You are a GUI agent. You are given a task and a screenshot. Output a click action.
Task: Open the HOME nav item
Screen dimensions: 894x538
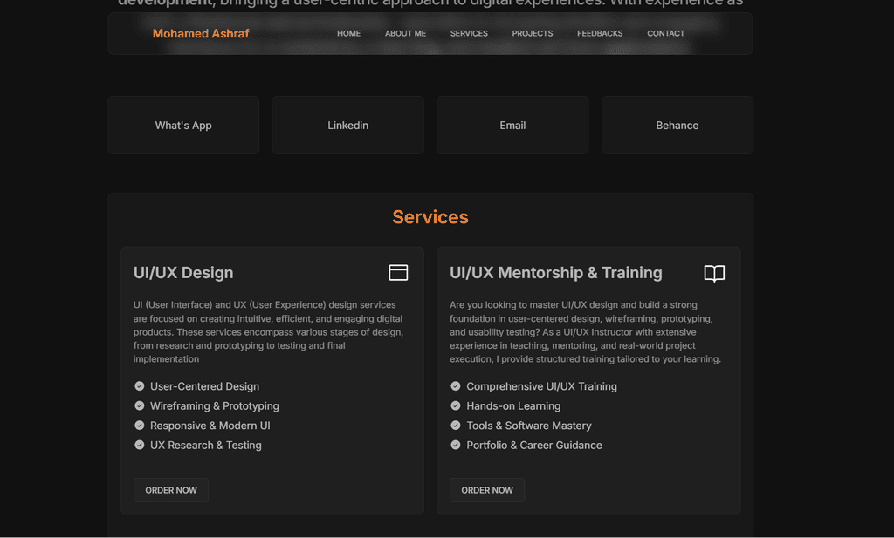pos(348,34)
